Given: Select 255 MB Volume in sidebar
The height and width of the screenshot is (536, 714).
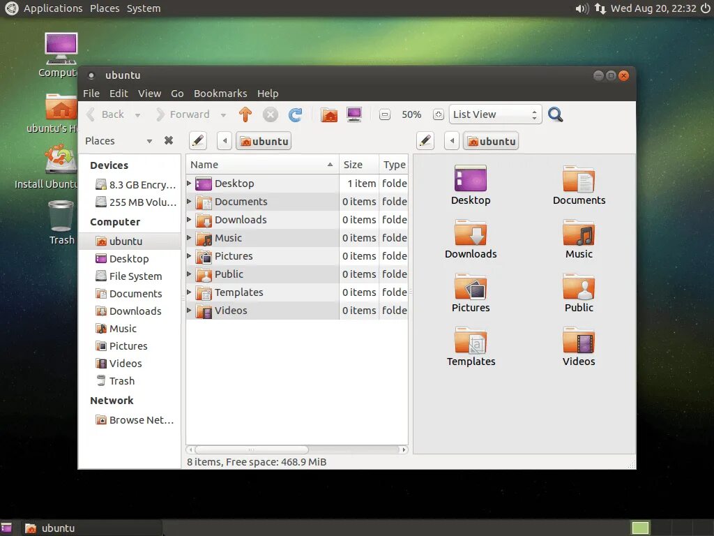Looking at the screenshot, I should [136, 202].
